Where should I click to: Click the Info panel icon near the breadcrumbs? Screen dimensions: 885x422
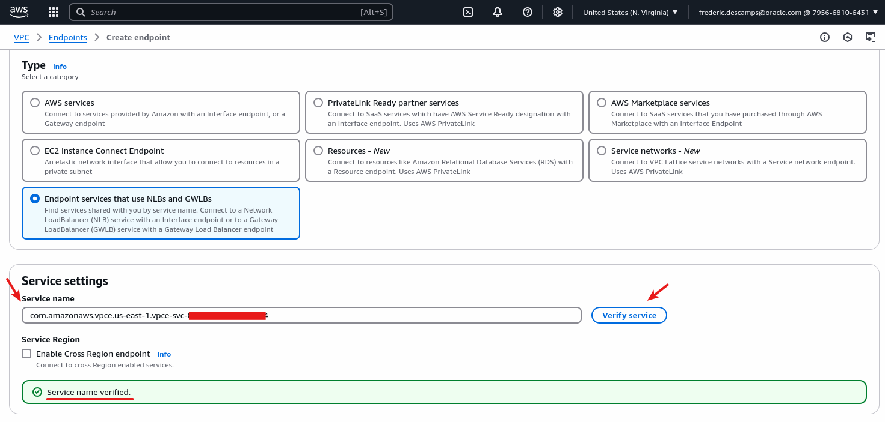824,37
